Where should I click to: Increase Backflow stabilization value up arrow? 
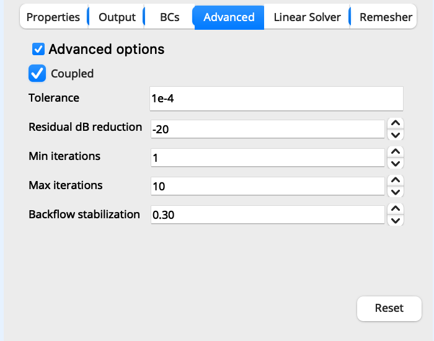(396, 209)
